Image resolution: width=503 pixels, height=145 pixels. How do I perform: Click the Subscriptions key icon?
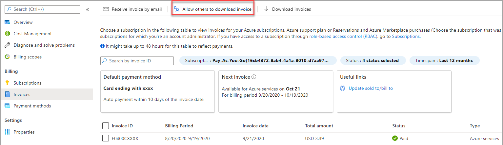pyautogui.click(x=7, y=83)
